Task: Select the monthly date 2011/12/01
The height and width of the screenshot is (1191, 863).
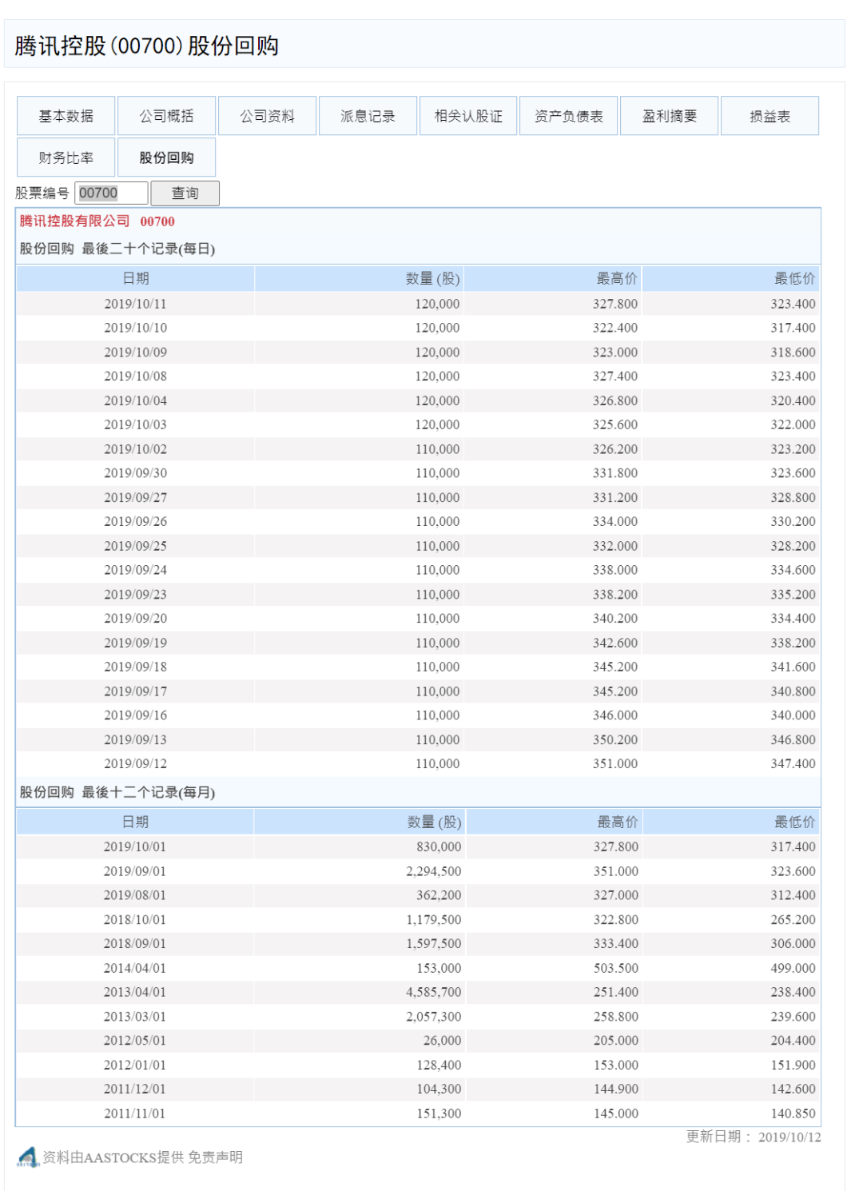Action: pyautogui.click(x=135, y=1089)
